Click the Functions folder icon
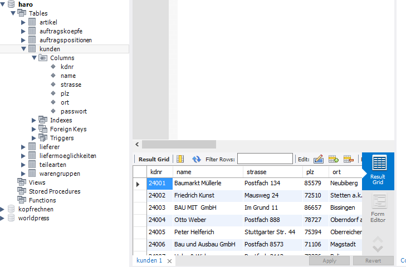Image resolution: width=406 pixels, height=267 pixels. tap(22, 200)
